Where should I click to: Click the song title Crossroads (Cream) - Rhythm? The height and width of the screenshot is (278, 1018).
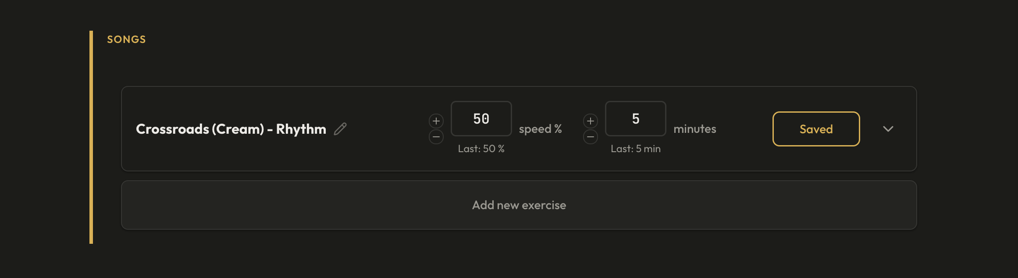[x=230, y=129]
